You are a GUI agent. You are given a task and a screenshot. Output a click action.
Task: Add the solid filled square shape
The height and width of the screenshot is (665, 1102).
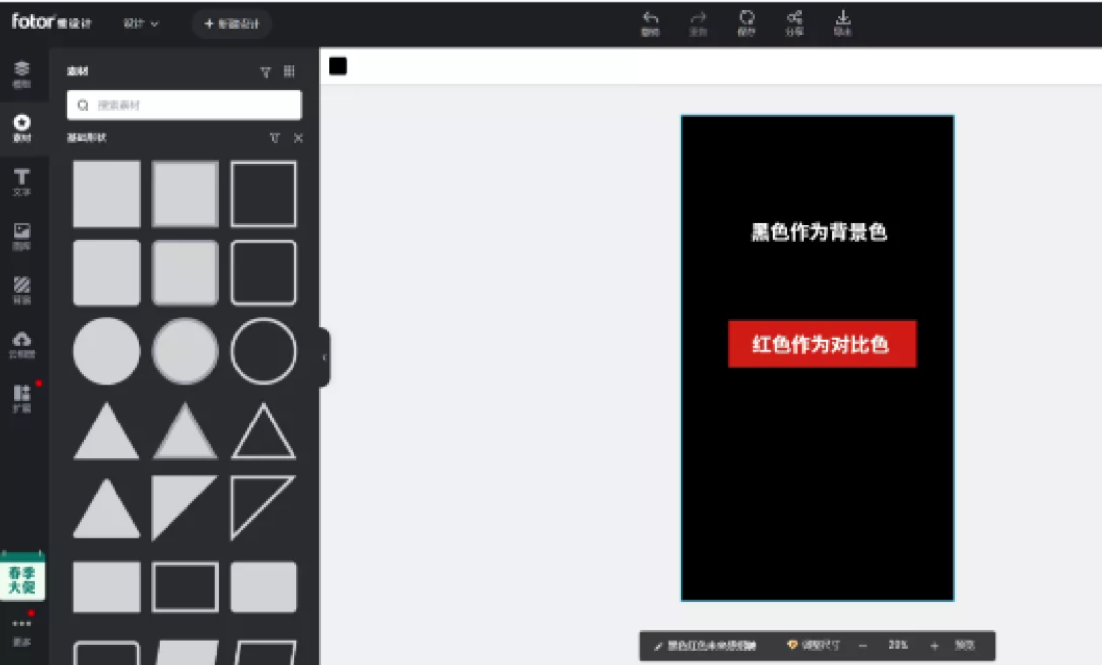(x=107, y=194)
